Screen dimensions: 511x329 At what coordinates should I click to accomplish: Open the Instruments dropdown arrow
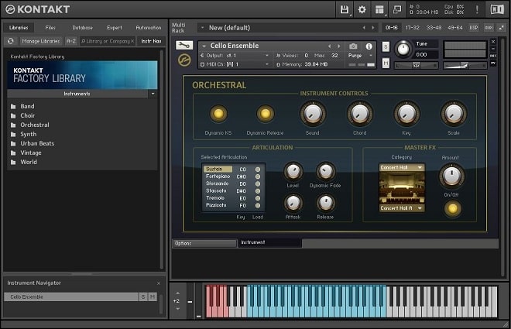click(x=153, y=94)
